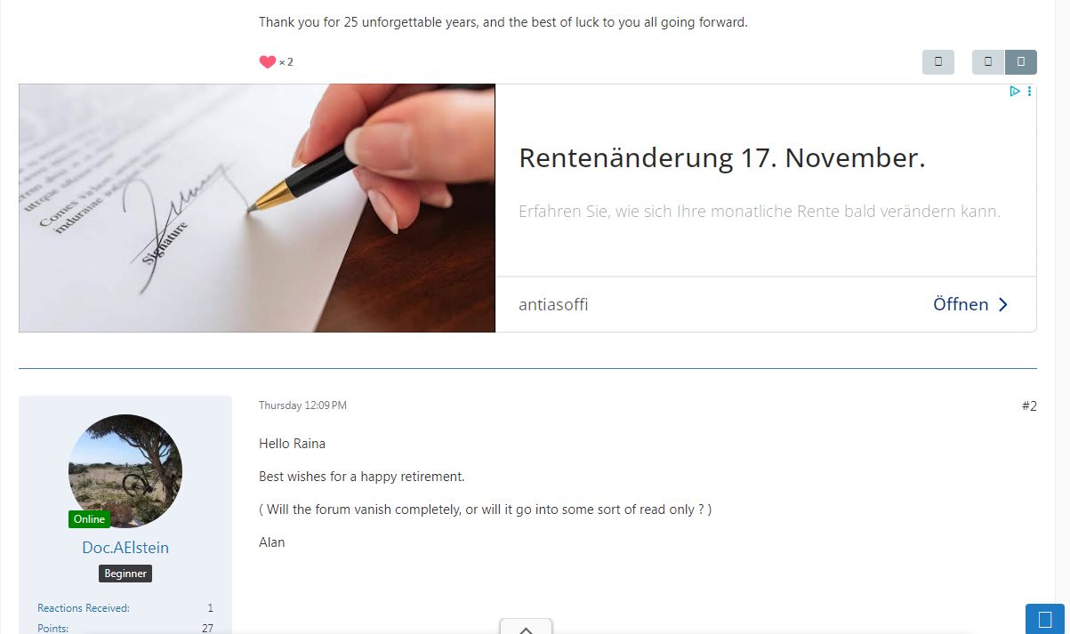Open the Doc.AElstein username link

pyautogui.click(x=125, y=548)
